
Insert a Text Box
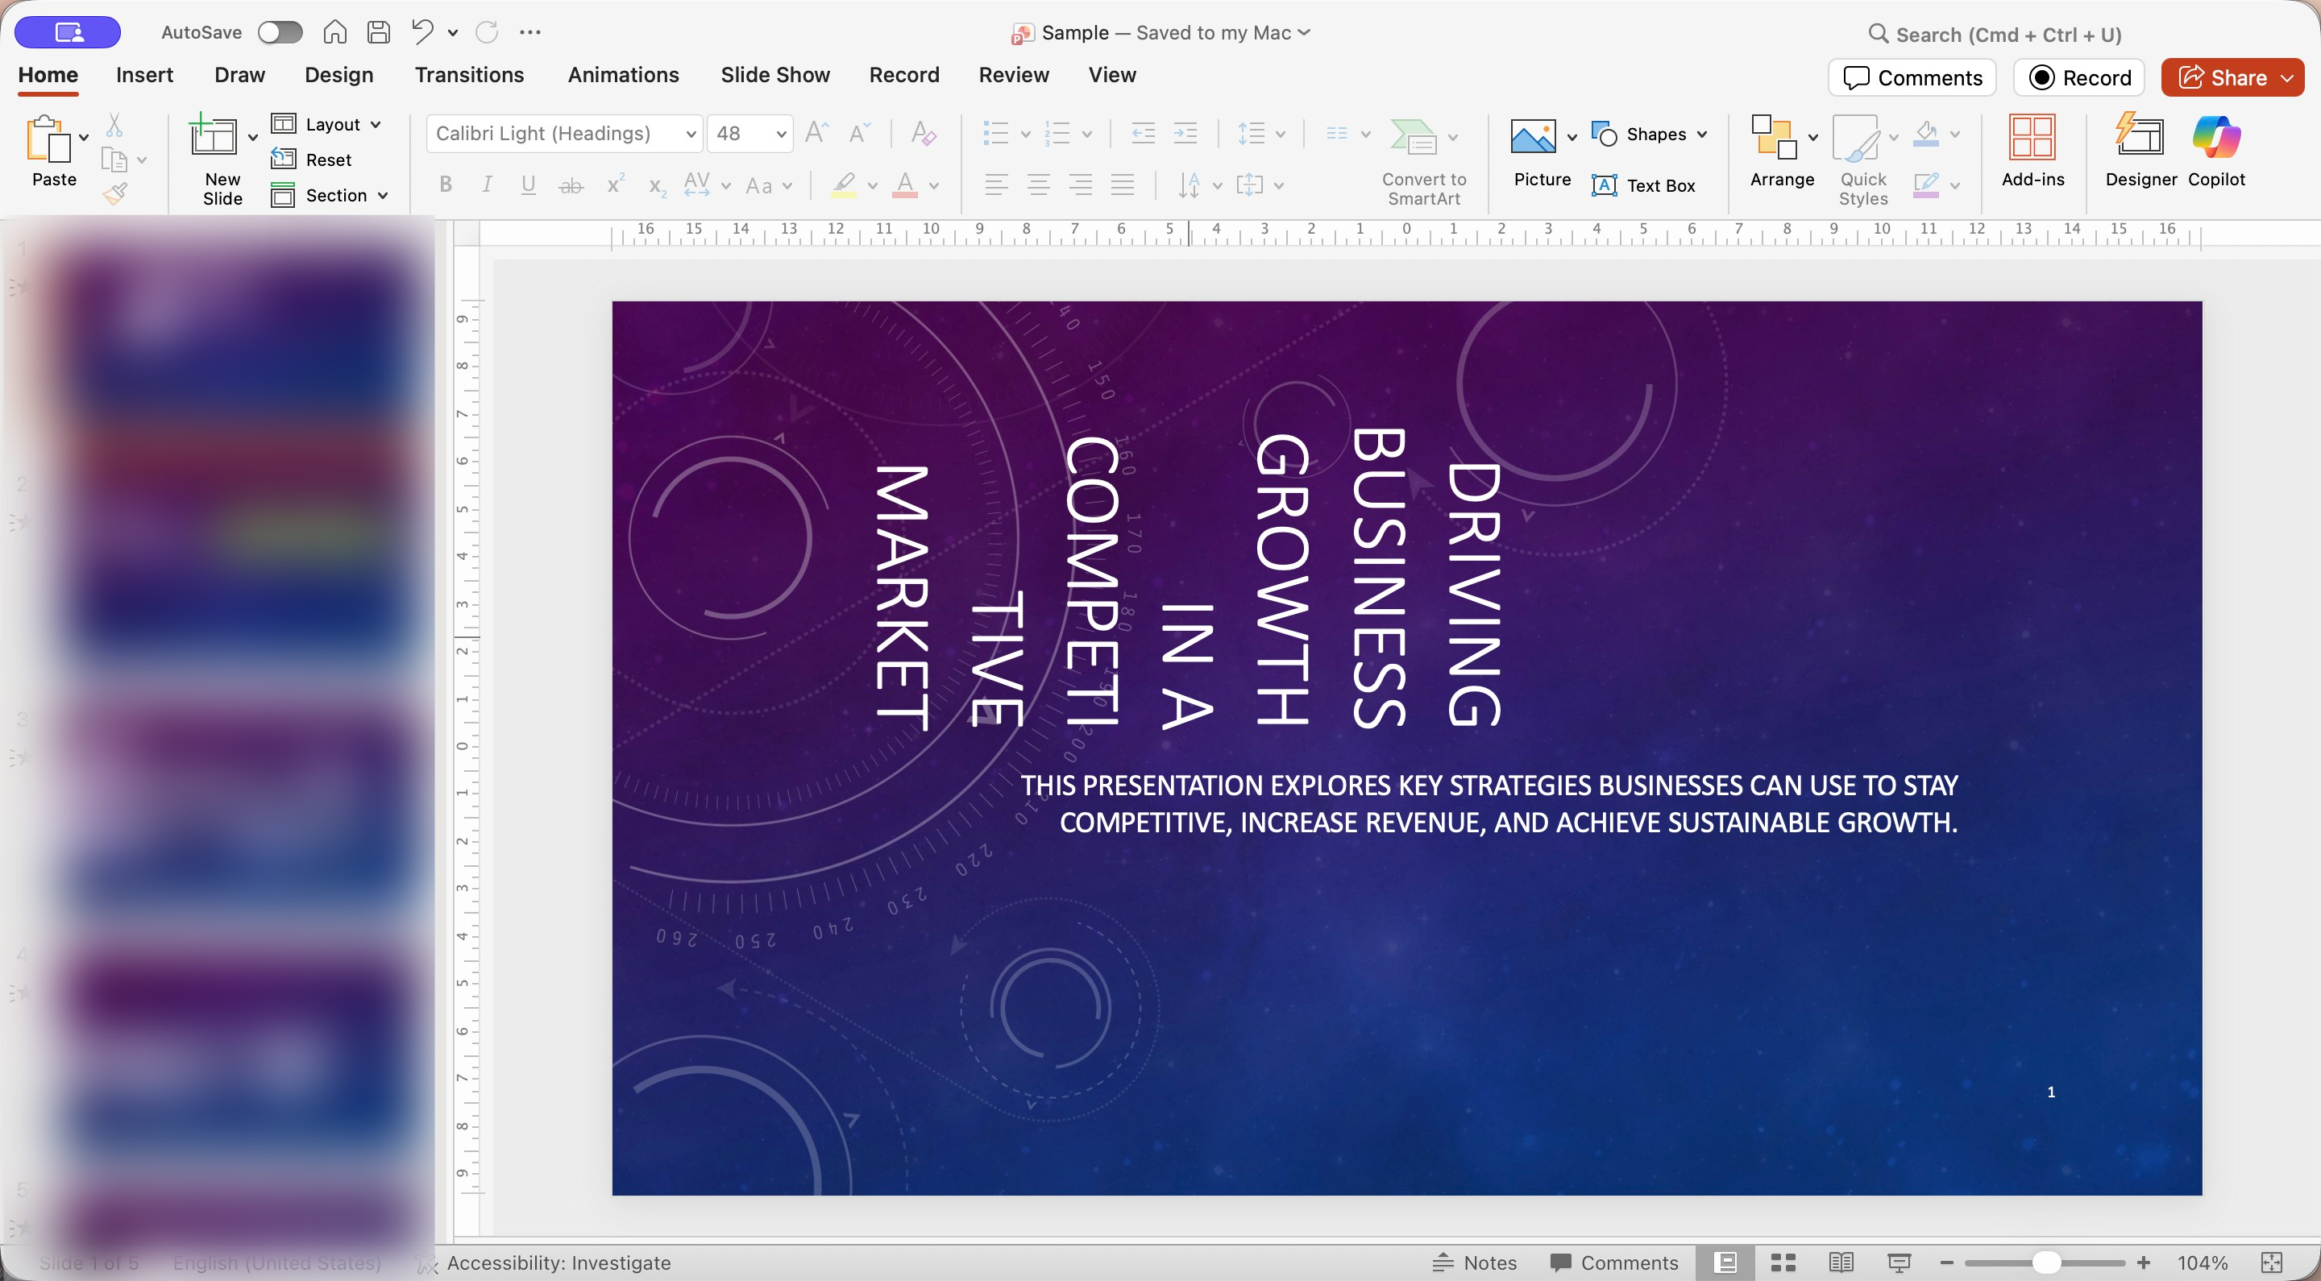pos(1643,185)
